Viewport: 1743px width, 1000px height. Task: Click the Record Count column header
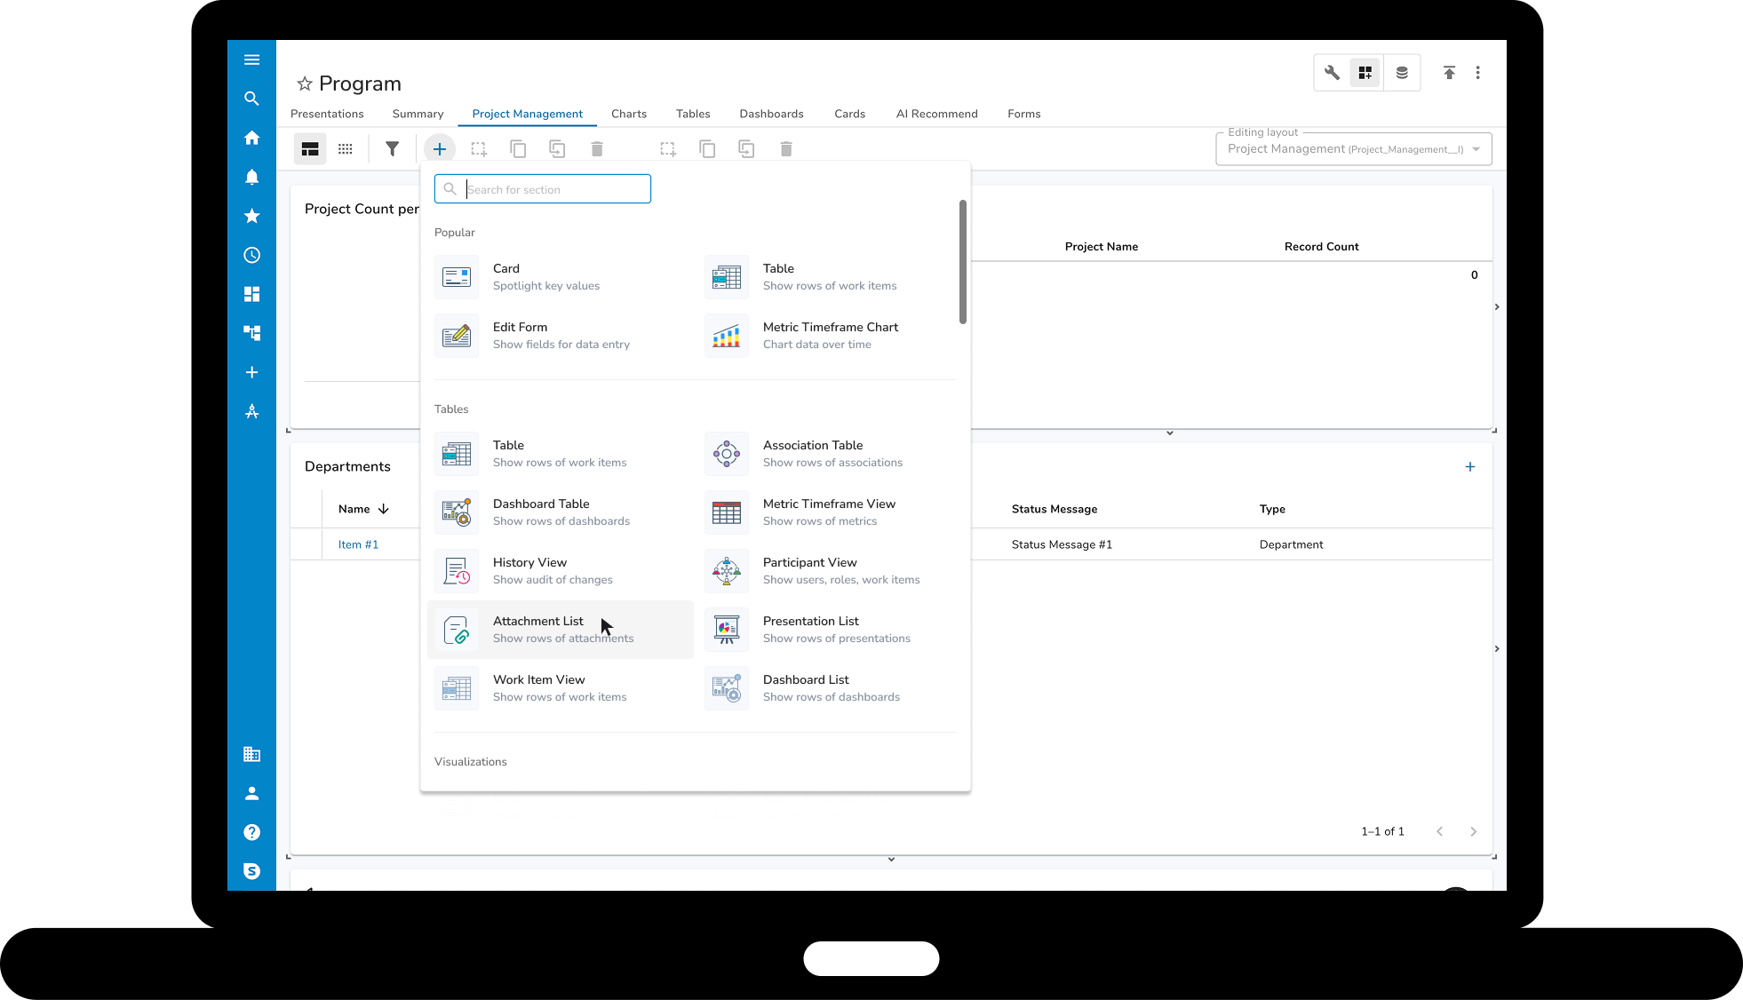[1321, 247]
